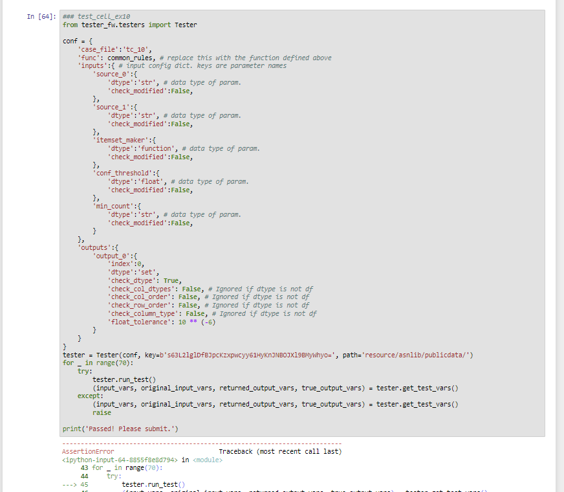Click tester.run_test() in the code cell
The height and width of the screenshot is (492, 564).
pos(124,380)
